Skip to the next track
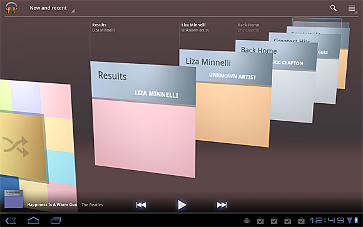The height and width of the screenshot is (227, 363). [x=222, y=204]
